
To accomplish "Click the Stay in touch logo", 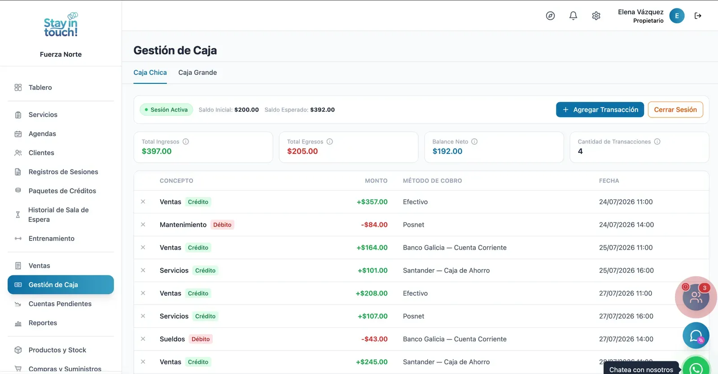I will point(61,25).
